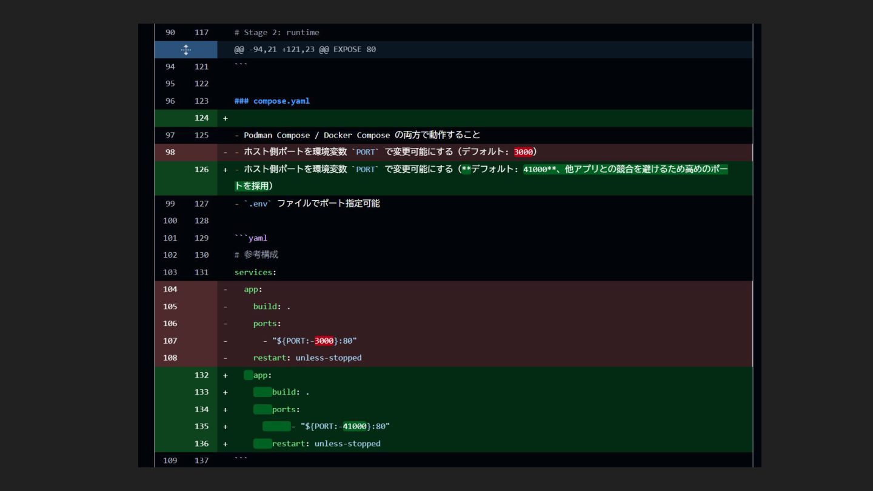
Task: Select the '### compose.yaml' heading line
Action: (x=272, y=101)
